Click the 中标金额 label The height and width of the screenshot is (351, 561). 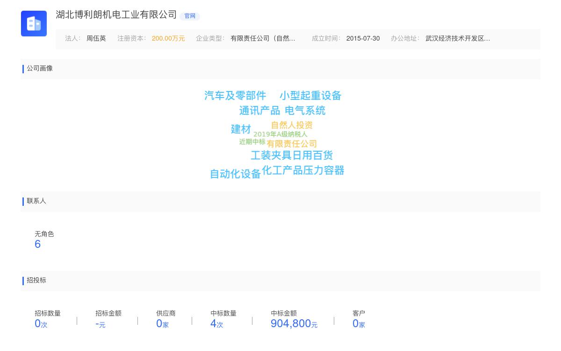tap(284, 314)
